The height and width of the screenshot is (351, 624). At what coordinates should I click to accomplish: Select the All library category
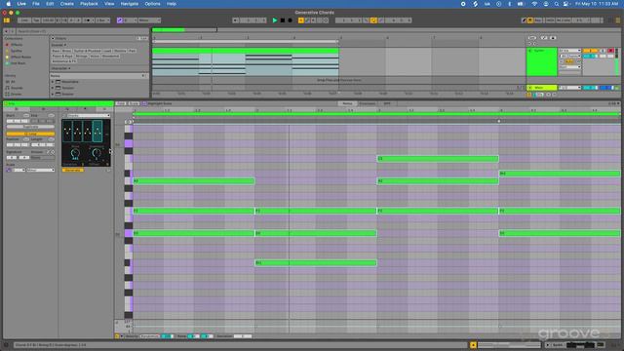(13, 82)
